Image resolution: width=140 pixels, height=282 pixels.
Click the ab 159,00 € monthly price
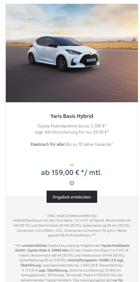click(72, 173)
